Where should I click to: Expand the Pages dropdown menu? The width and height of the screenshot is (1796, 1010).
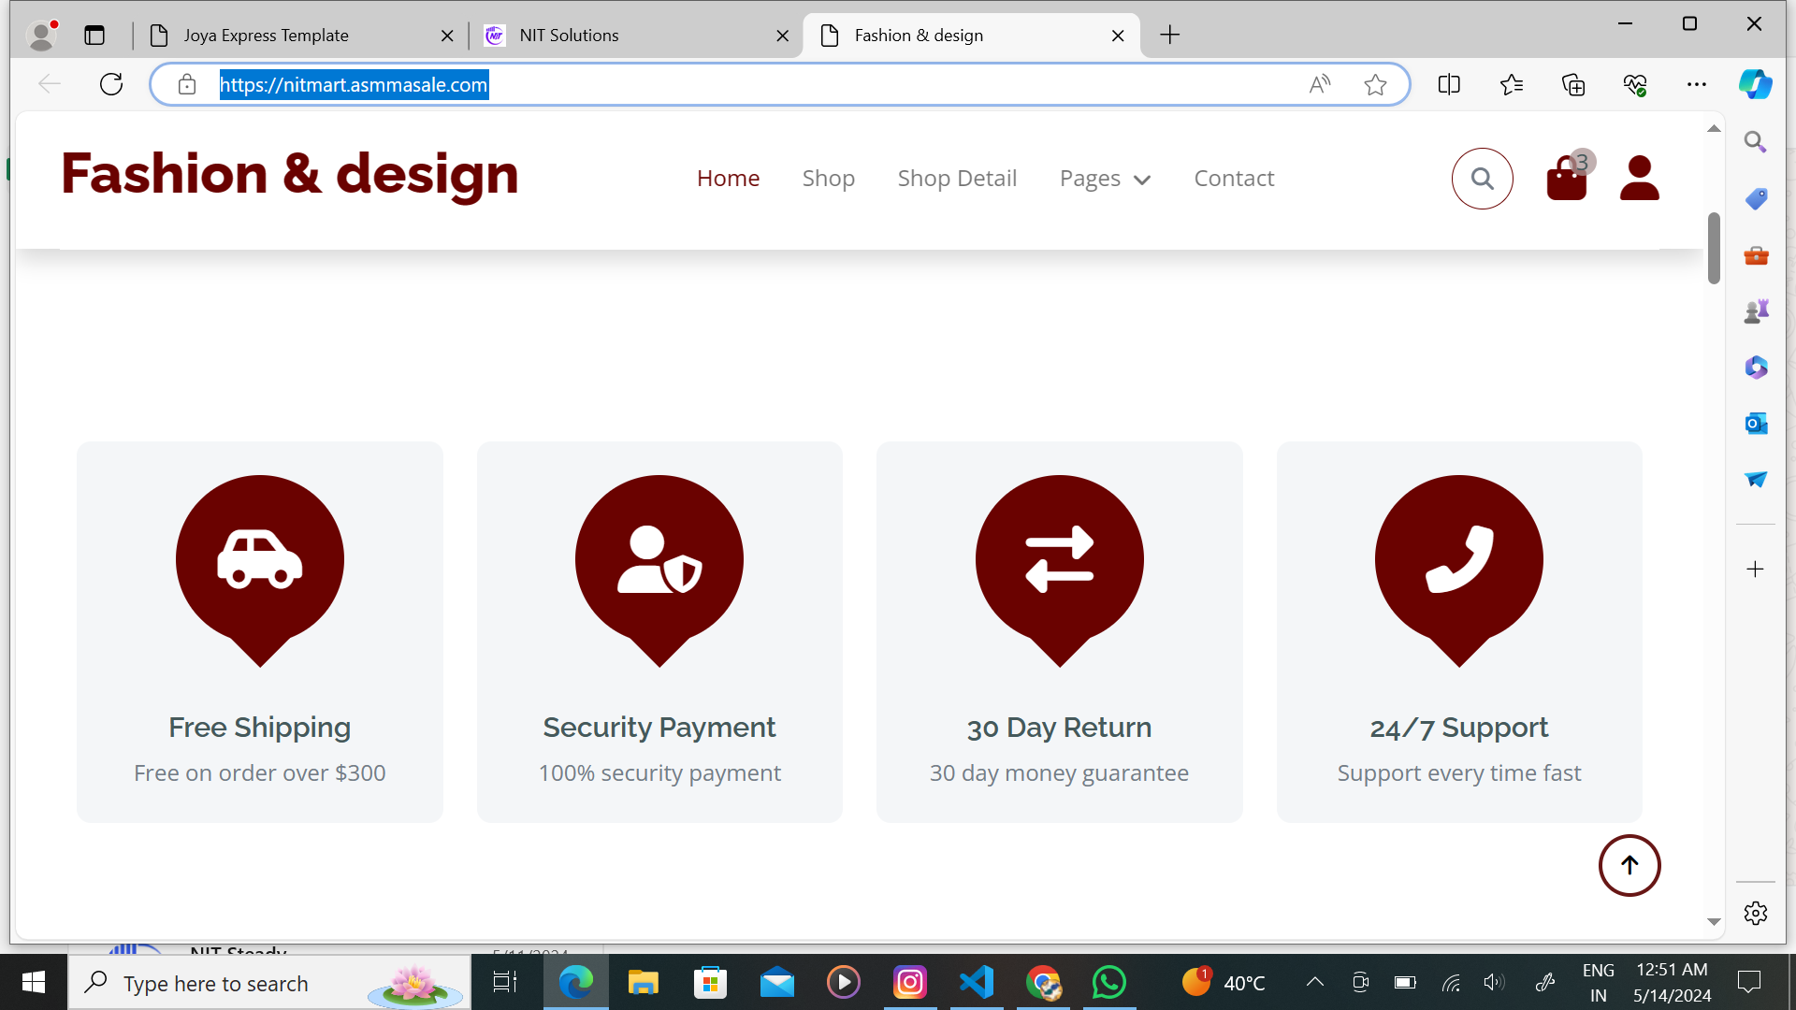(x=1105, y=179)
